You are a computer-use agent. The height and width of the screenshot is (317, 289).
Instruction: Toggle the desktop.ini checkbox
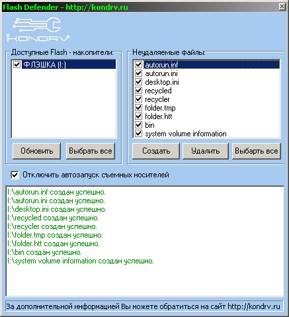click(x=138, y=82)
